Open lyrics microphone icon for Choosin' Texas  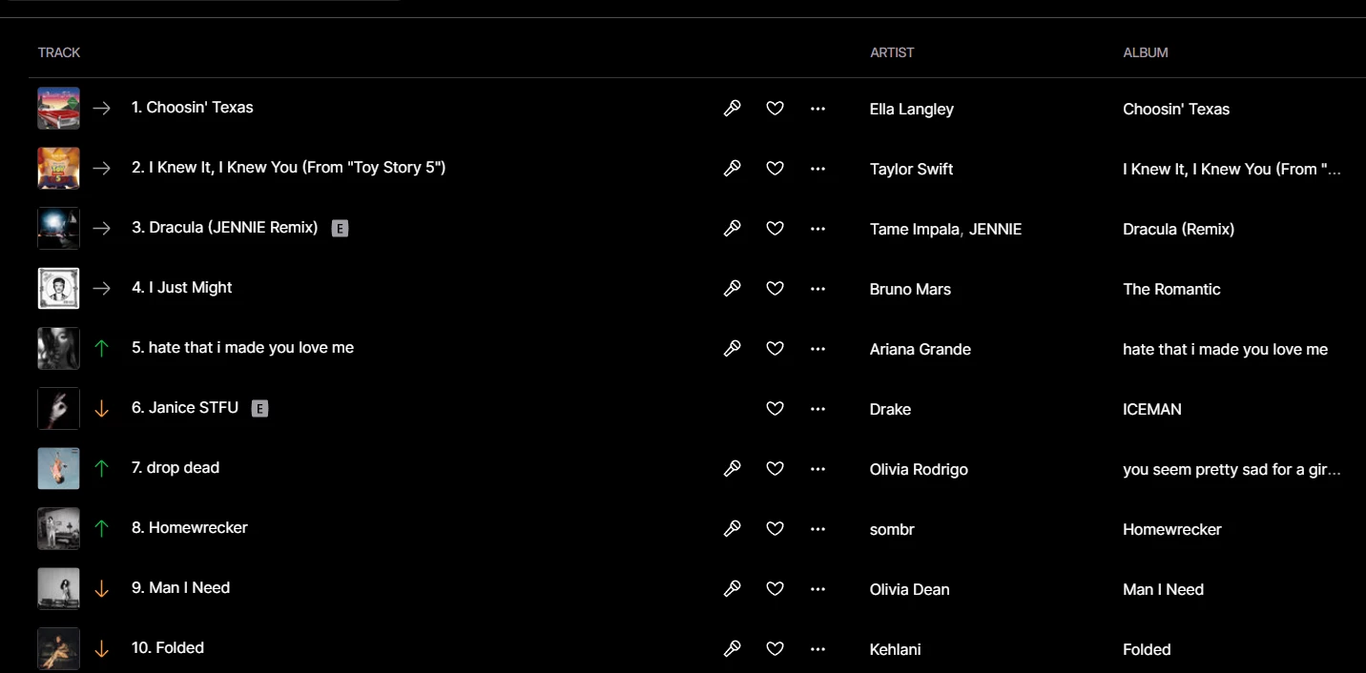(732, 109)
